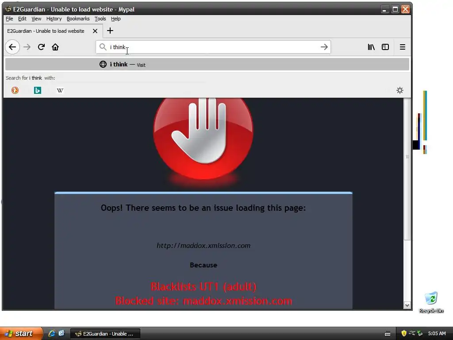Go back to the previous page
Viewport: 453px width, 340px height.
[x=12, y=47]
